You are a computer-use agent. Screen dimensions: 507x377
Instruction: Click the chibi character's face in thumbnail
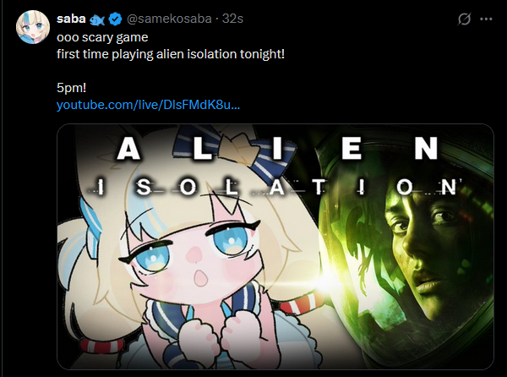[191, 255]
